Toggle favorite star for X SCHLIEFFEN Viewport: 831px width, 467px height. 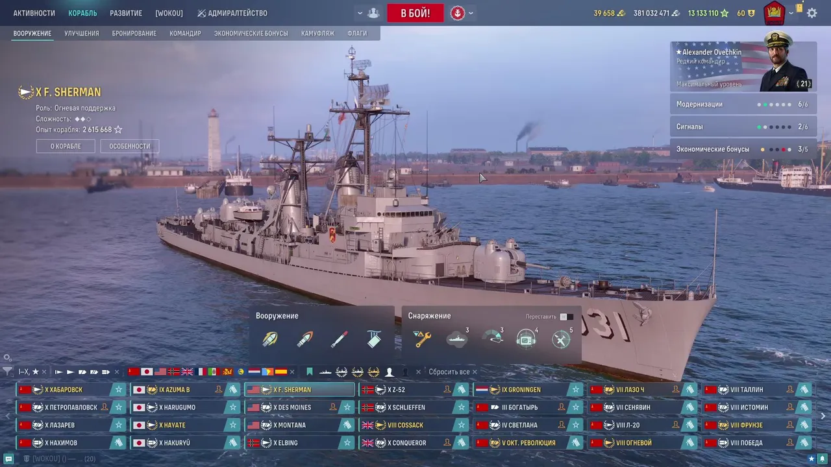point(461,407)
